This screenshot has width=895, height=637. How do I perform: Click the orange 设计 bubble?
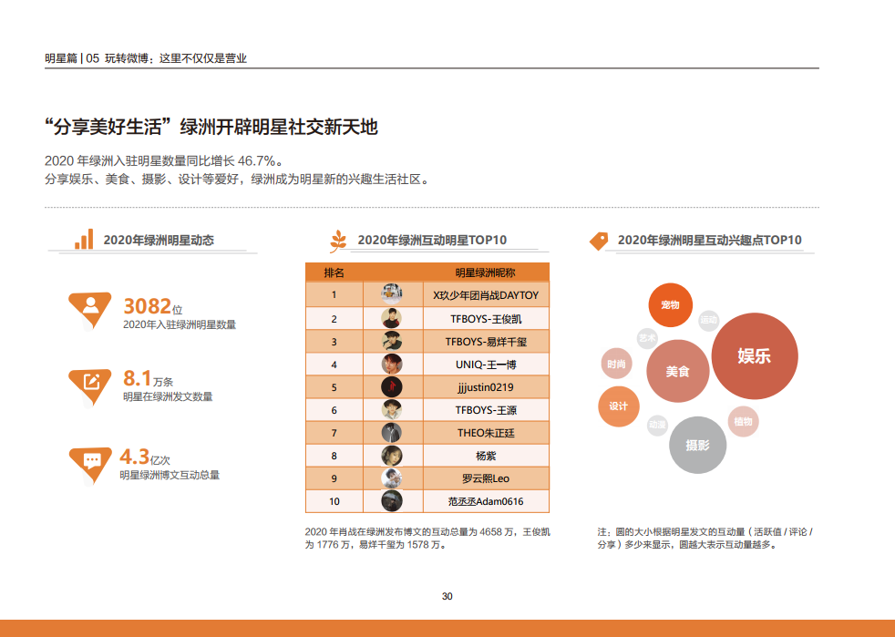coord(618,406)
